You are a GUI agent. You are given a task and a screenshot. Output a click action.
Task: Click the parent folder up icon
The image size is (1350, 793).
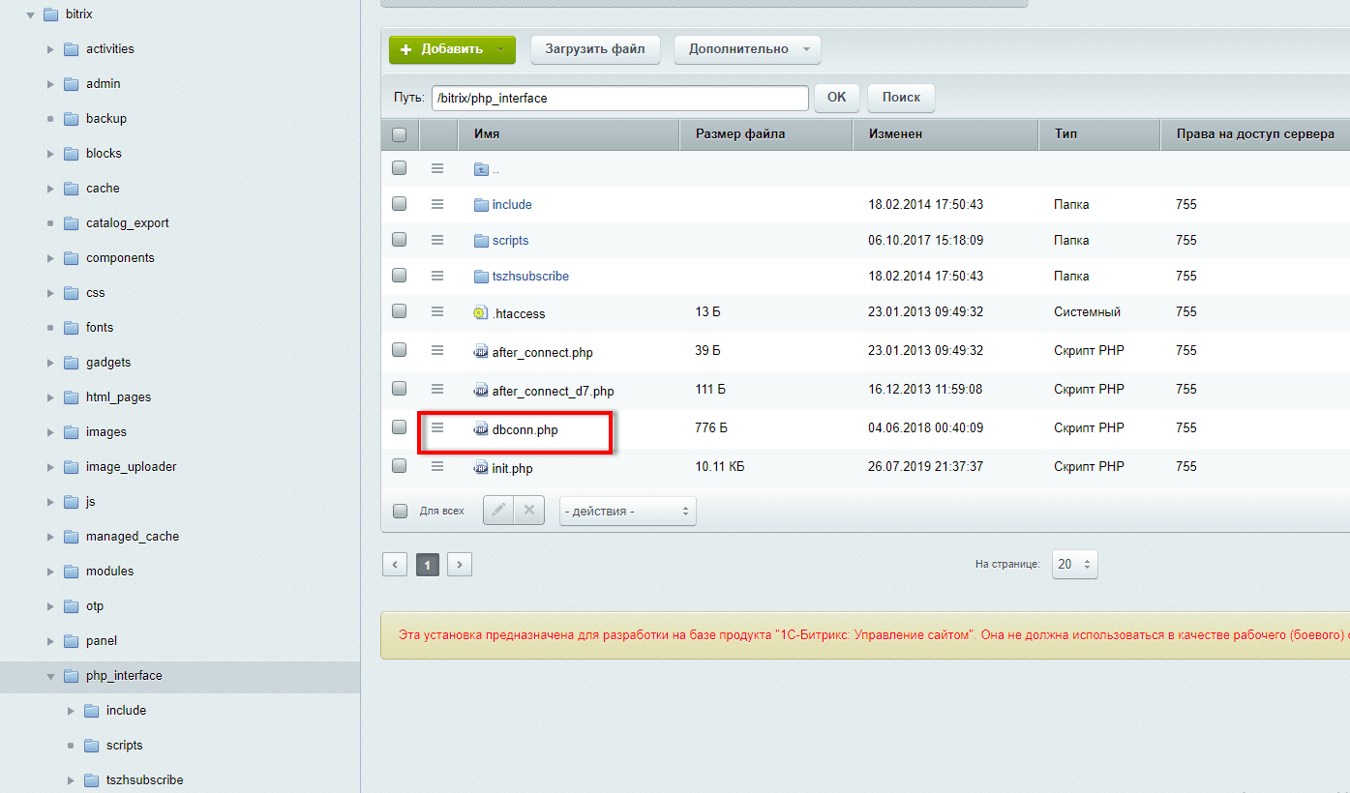[481, 169]
